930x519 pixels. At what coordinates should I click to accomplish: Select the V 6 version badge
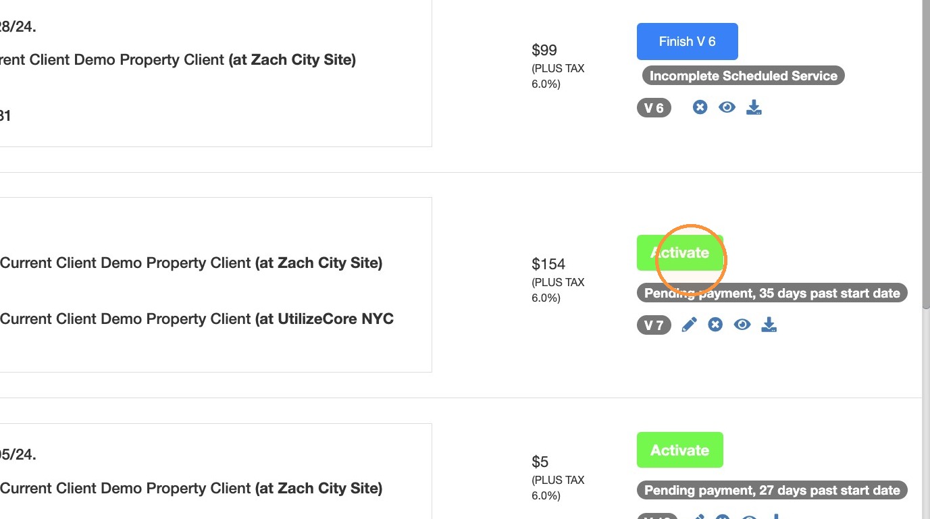click(654, 108)
